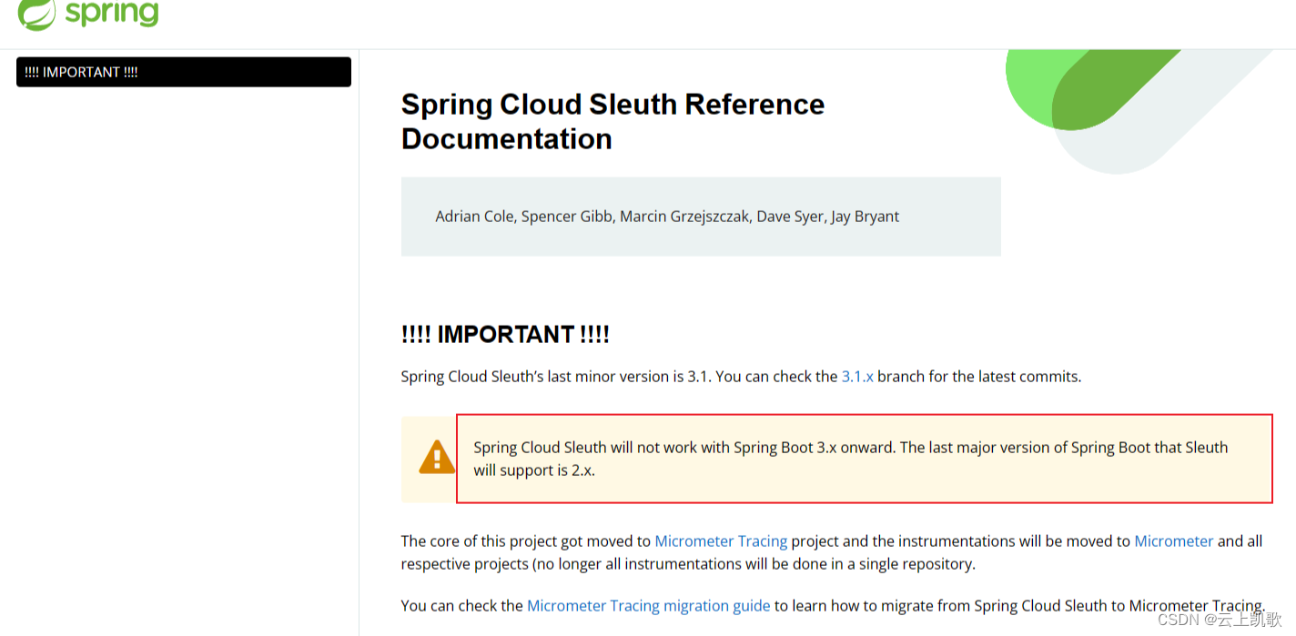Screen dimensions: 1296x636
Task: Open the Micrometer project link
Action: point(1173,540)
